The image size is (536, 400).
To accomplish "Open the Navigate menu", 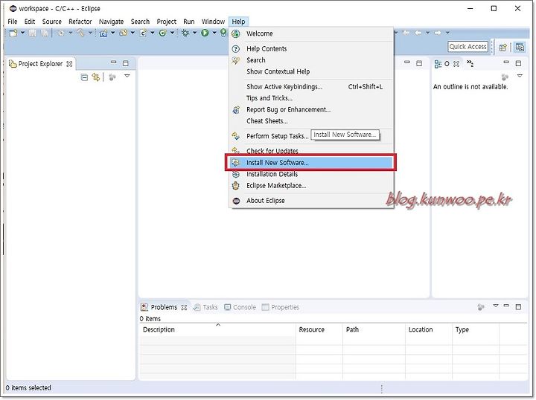I will coord(112,22).
